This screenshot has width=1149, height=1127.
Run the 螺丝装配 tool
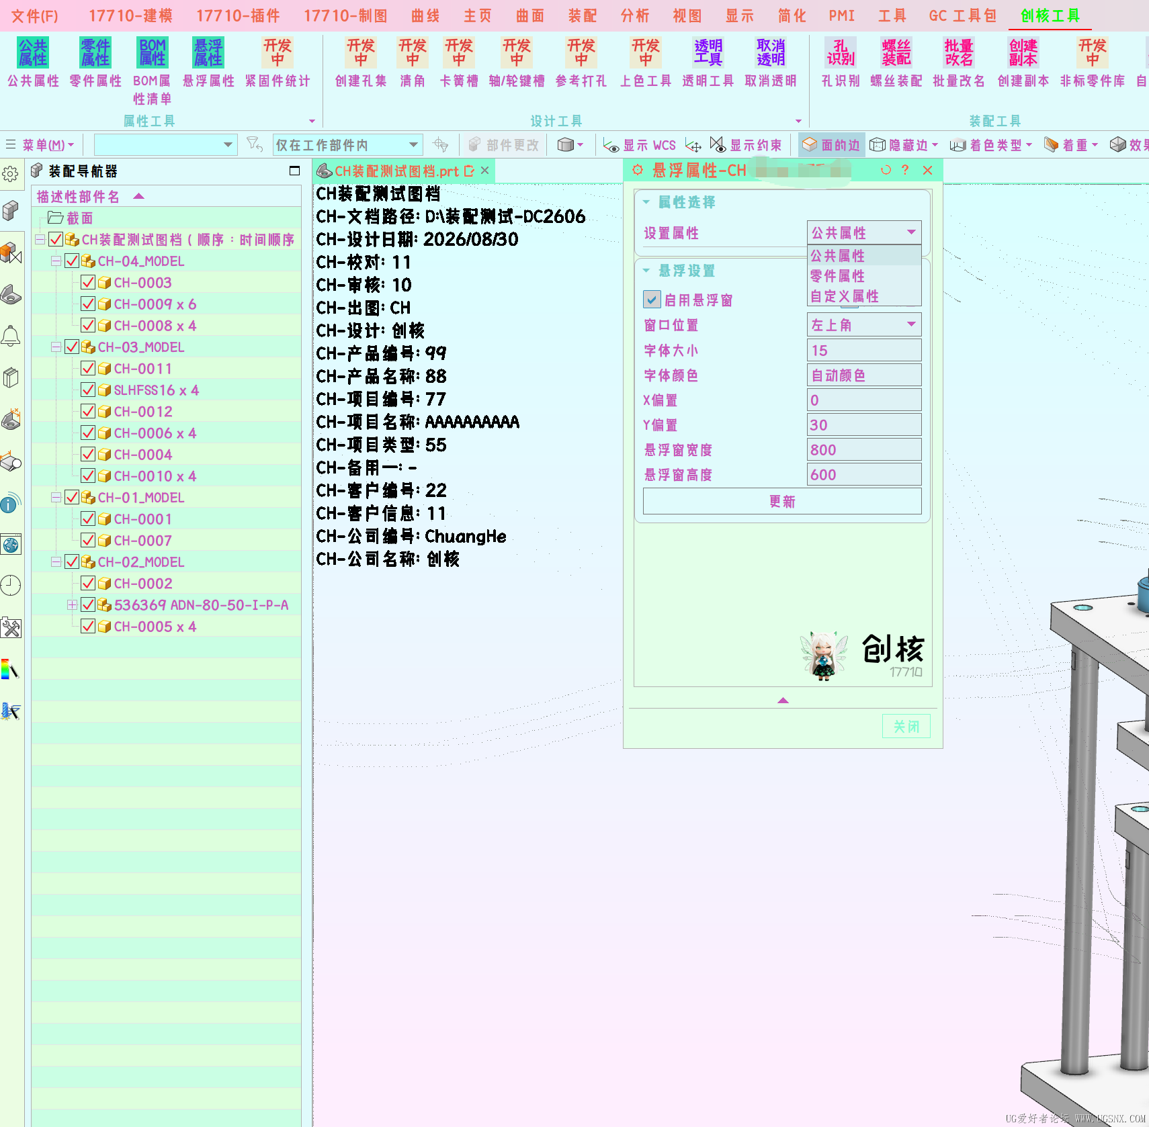point(896,53)
